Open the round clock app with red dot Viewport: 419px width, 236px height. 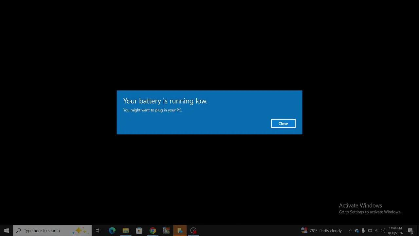click(x=193, y=230)
